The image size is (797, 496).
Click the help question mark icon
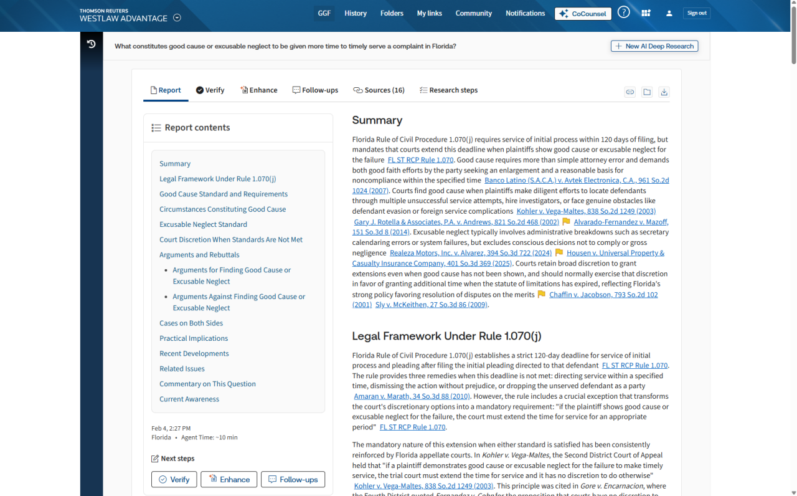click(x=623, y=12)
